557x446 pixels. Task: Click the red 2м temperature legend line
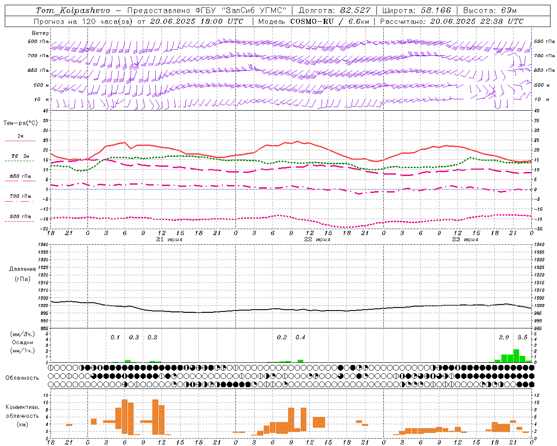(20, 141)
